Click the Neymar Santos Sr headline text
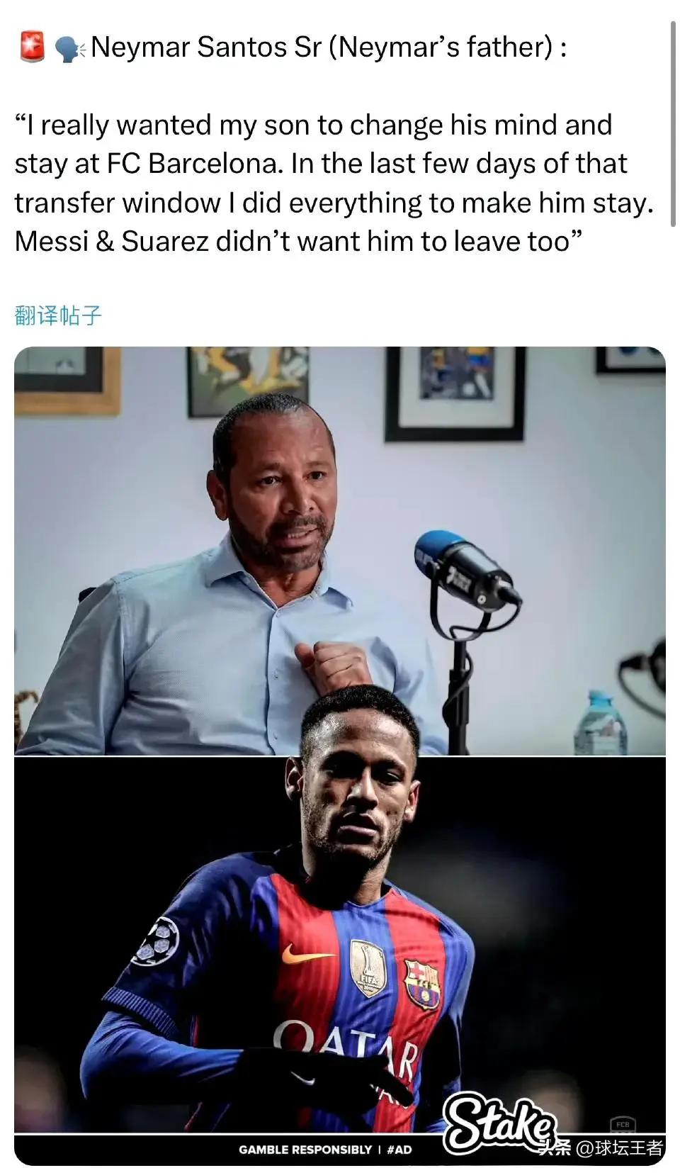The width and height of the screenshot is (680, 1173). point(329,47)
